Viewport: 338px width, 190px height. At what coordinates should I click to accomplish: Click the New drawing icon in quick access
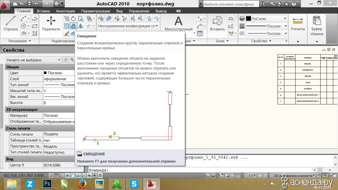pyautogui.click(x=15, y=4)
